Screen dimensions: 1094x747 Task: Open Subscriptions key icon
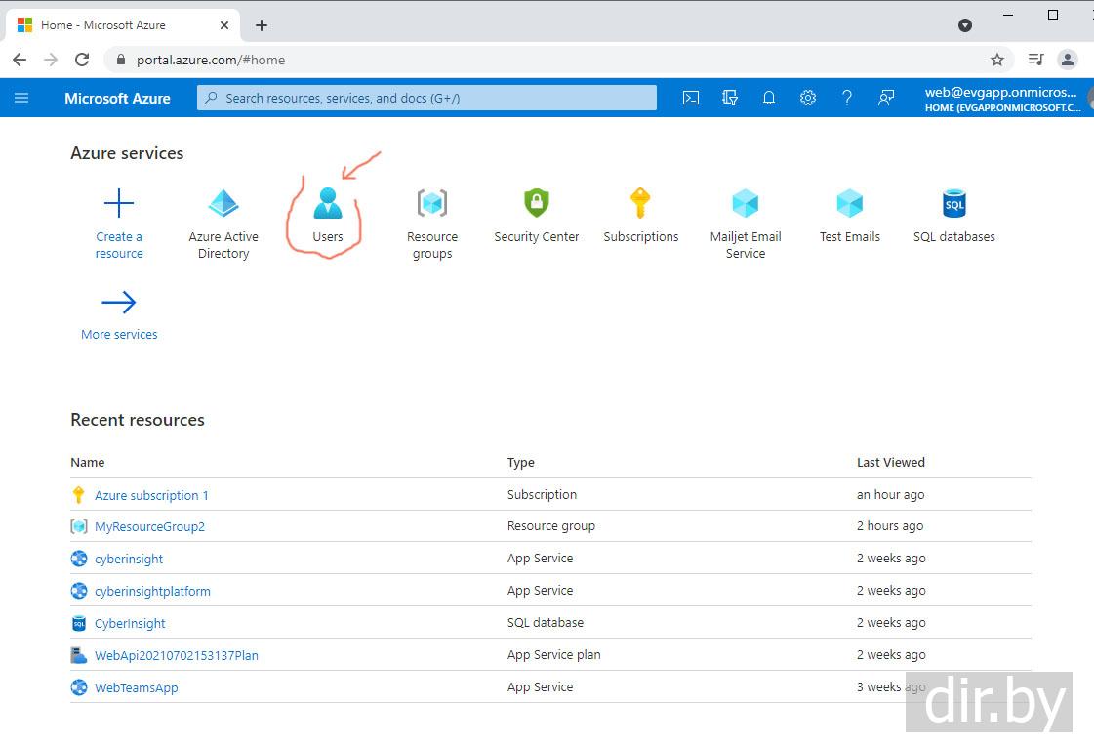tap(640, 204)
